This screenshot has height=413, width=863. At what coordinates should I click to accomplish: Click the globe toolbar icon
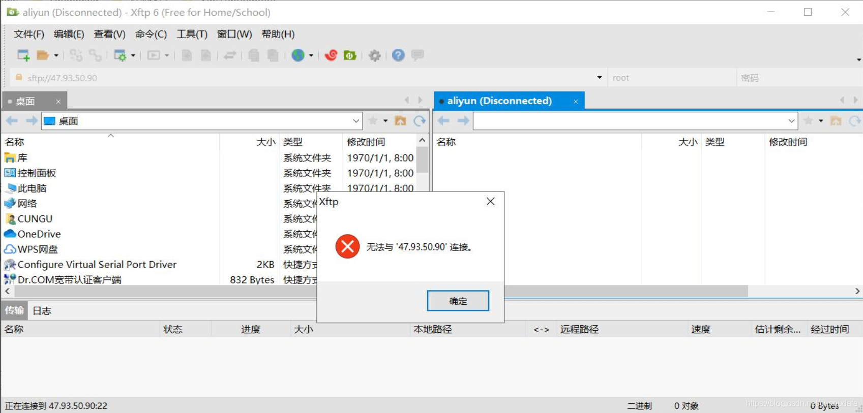tap(298, 55)
